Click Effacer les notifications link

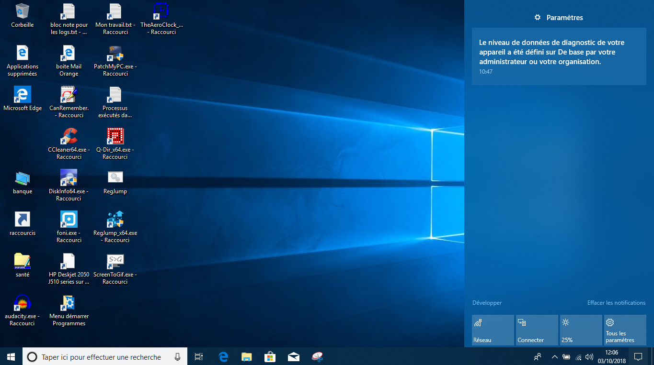pyautogui.click(x=616, y=303)
